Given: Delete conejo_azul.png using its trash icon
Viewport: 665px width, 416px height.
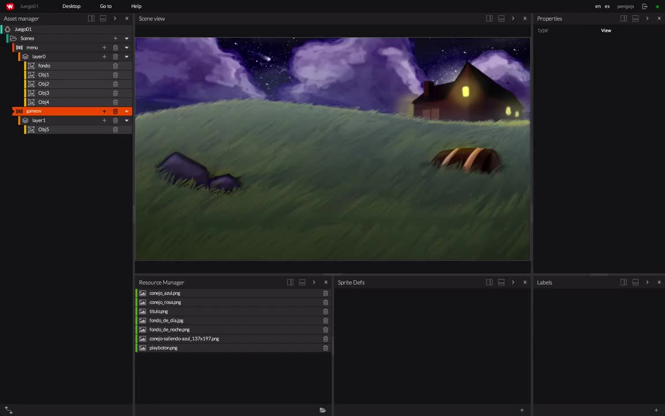Looking at the screenshot, I should (325, 293).
